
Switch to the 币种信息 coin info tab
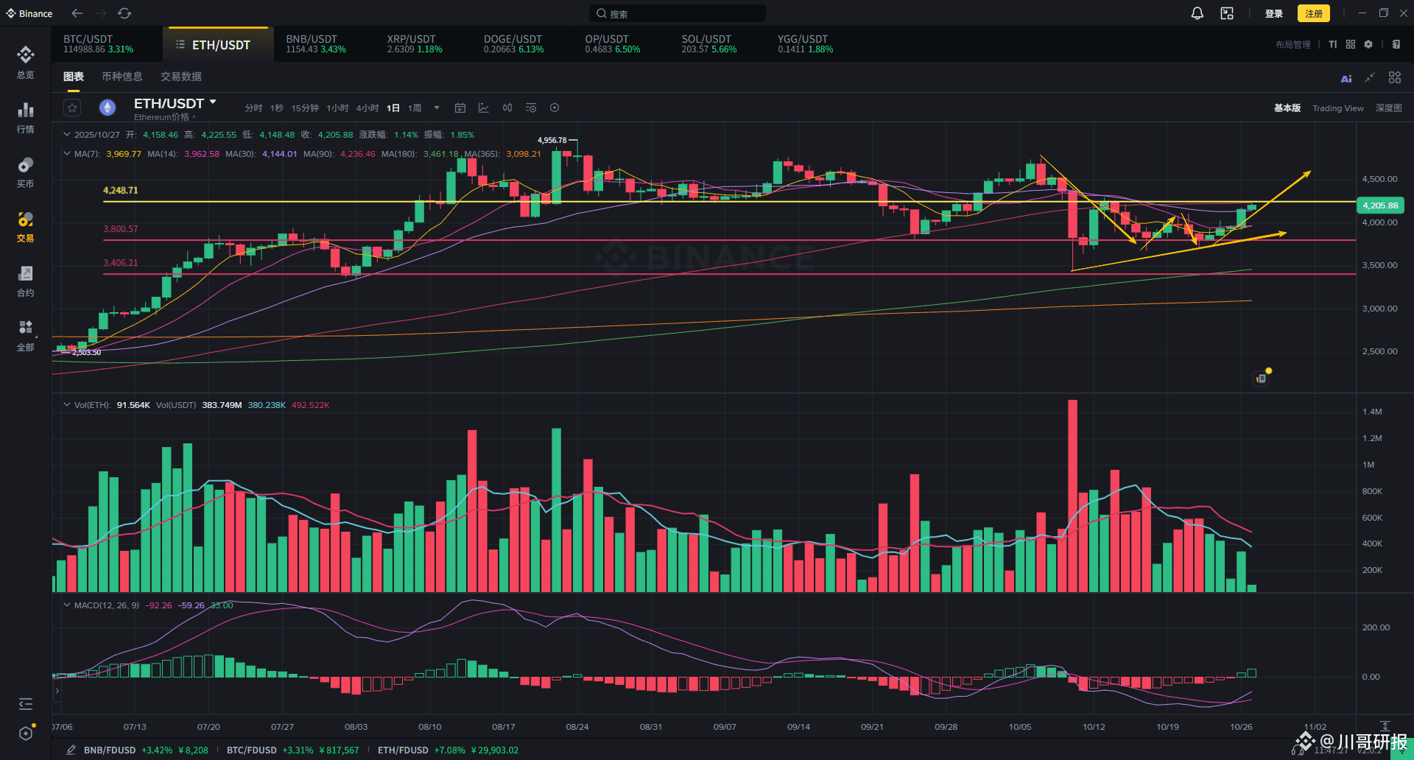coord(122,77)
